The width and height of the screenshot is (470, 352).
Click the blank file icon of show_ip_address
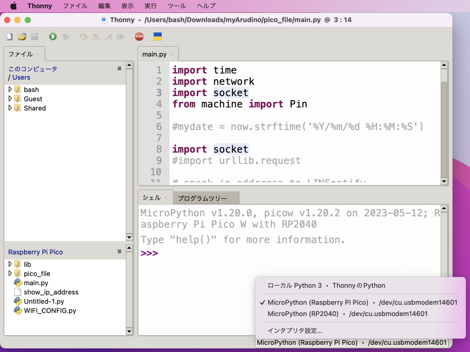(18, 292)
